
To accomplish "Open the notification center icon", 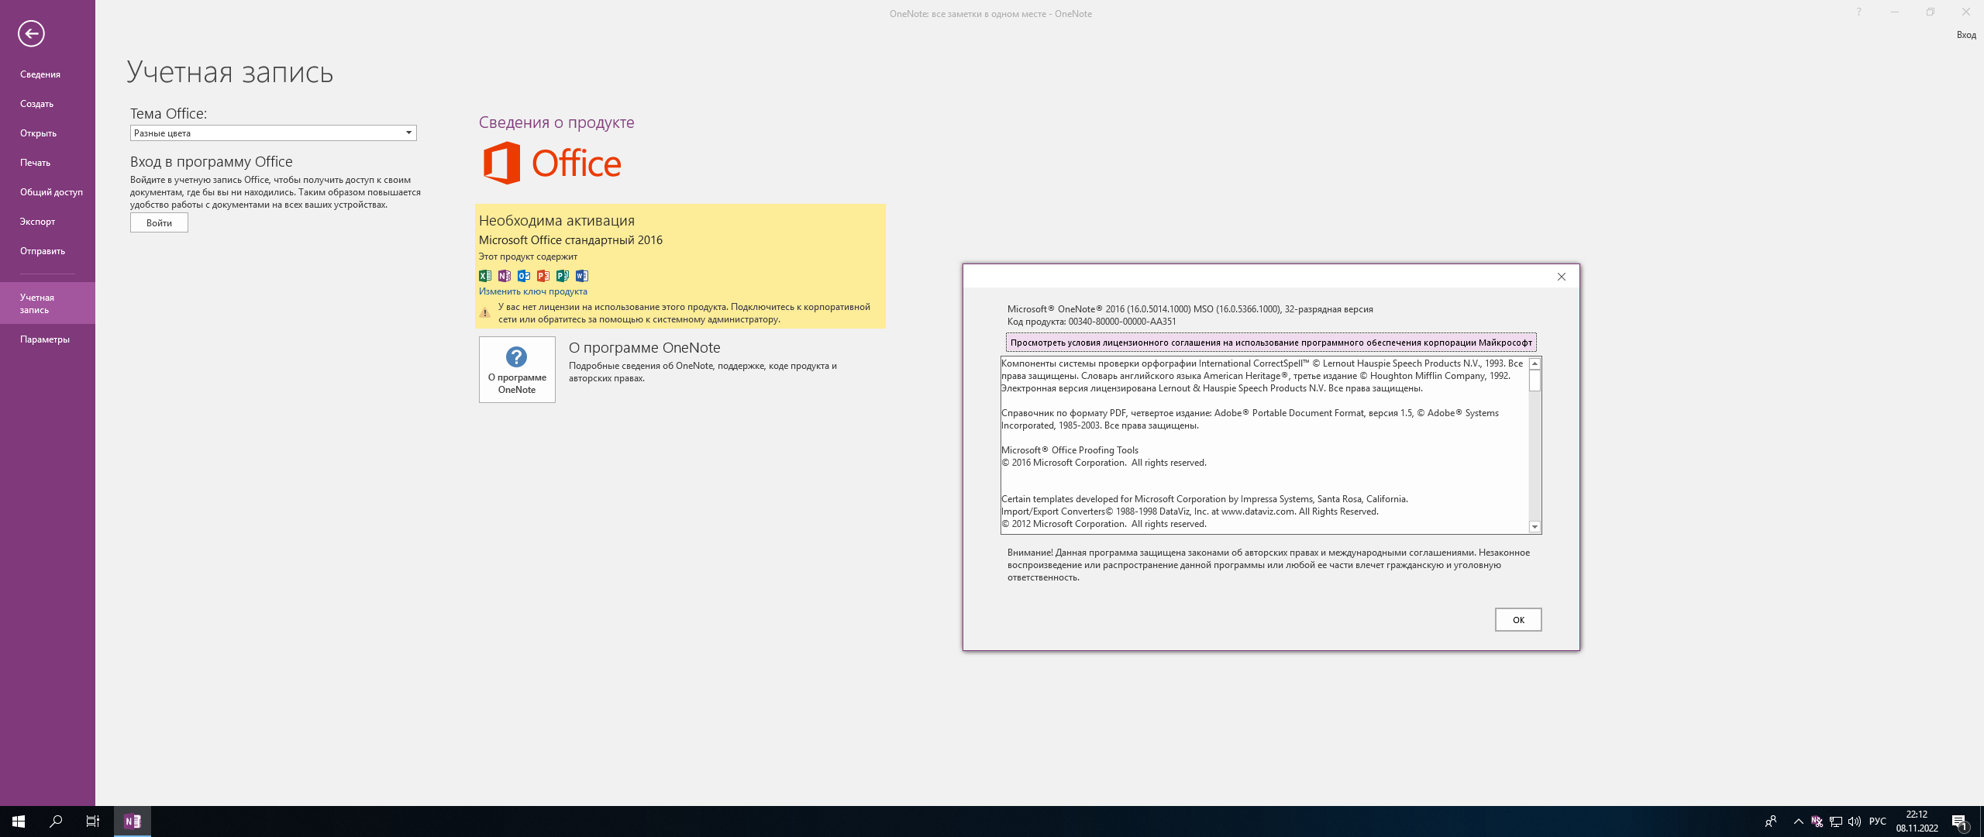I will (1960, 821).
